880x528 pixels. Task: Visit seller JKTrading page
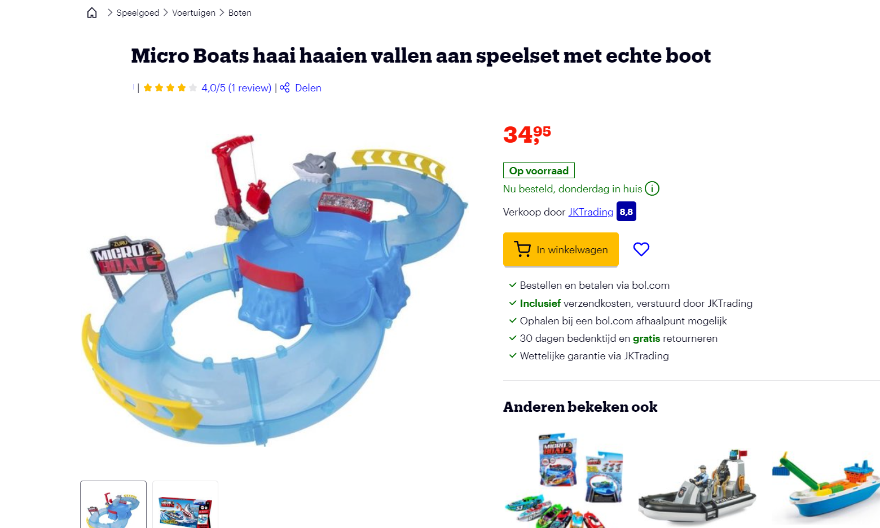point(591,212)
